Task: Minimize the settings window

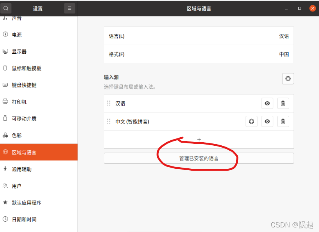Action: click(x=286, y=8)
